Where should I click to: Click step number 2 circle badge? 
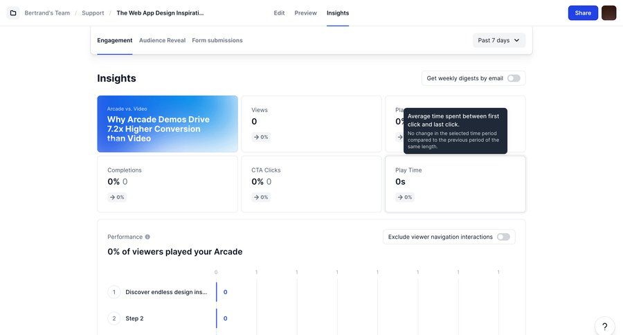114,318
